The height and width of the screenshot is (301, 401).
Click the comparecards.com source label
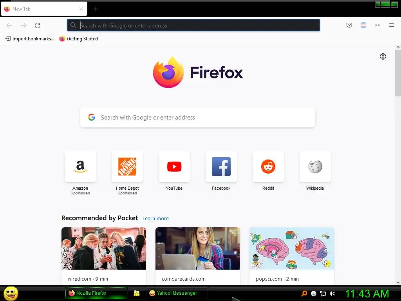[184, 279]
